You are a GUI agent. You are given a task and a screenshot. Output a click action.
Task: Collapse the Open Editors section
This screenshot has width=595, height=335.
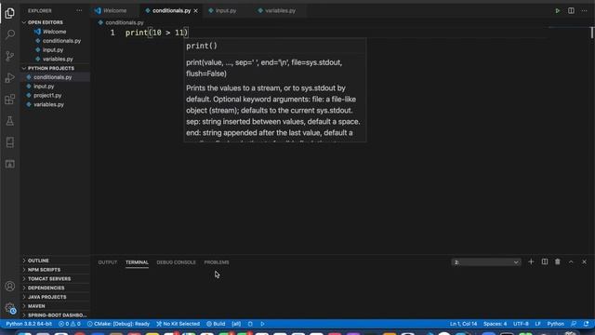[x=46, y=22]
